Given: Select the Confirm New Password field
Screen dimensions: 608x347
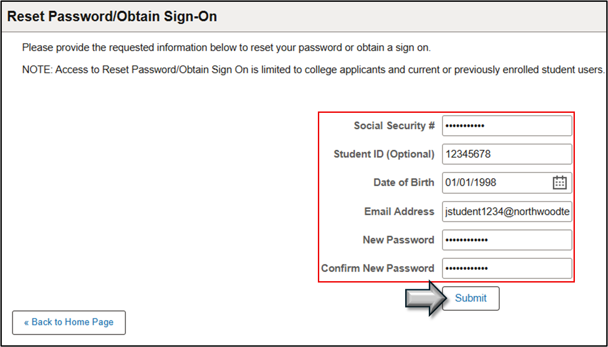Looking at the screenshot, I should [507, 269].
